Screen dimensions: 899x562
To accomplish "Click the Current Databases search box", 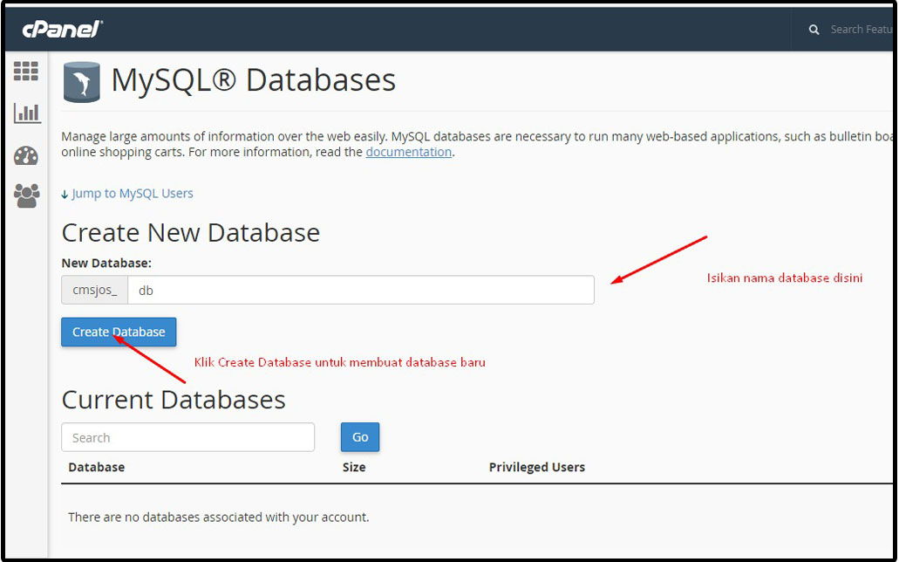I will (x=188, y=437).
